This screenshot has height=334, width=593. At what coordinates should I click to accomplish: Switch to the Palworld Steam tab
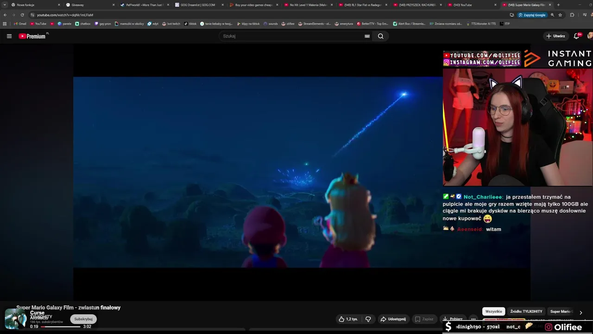click(144, 5)
